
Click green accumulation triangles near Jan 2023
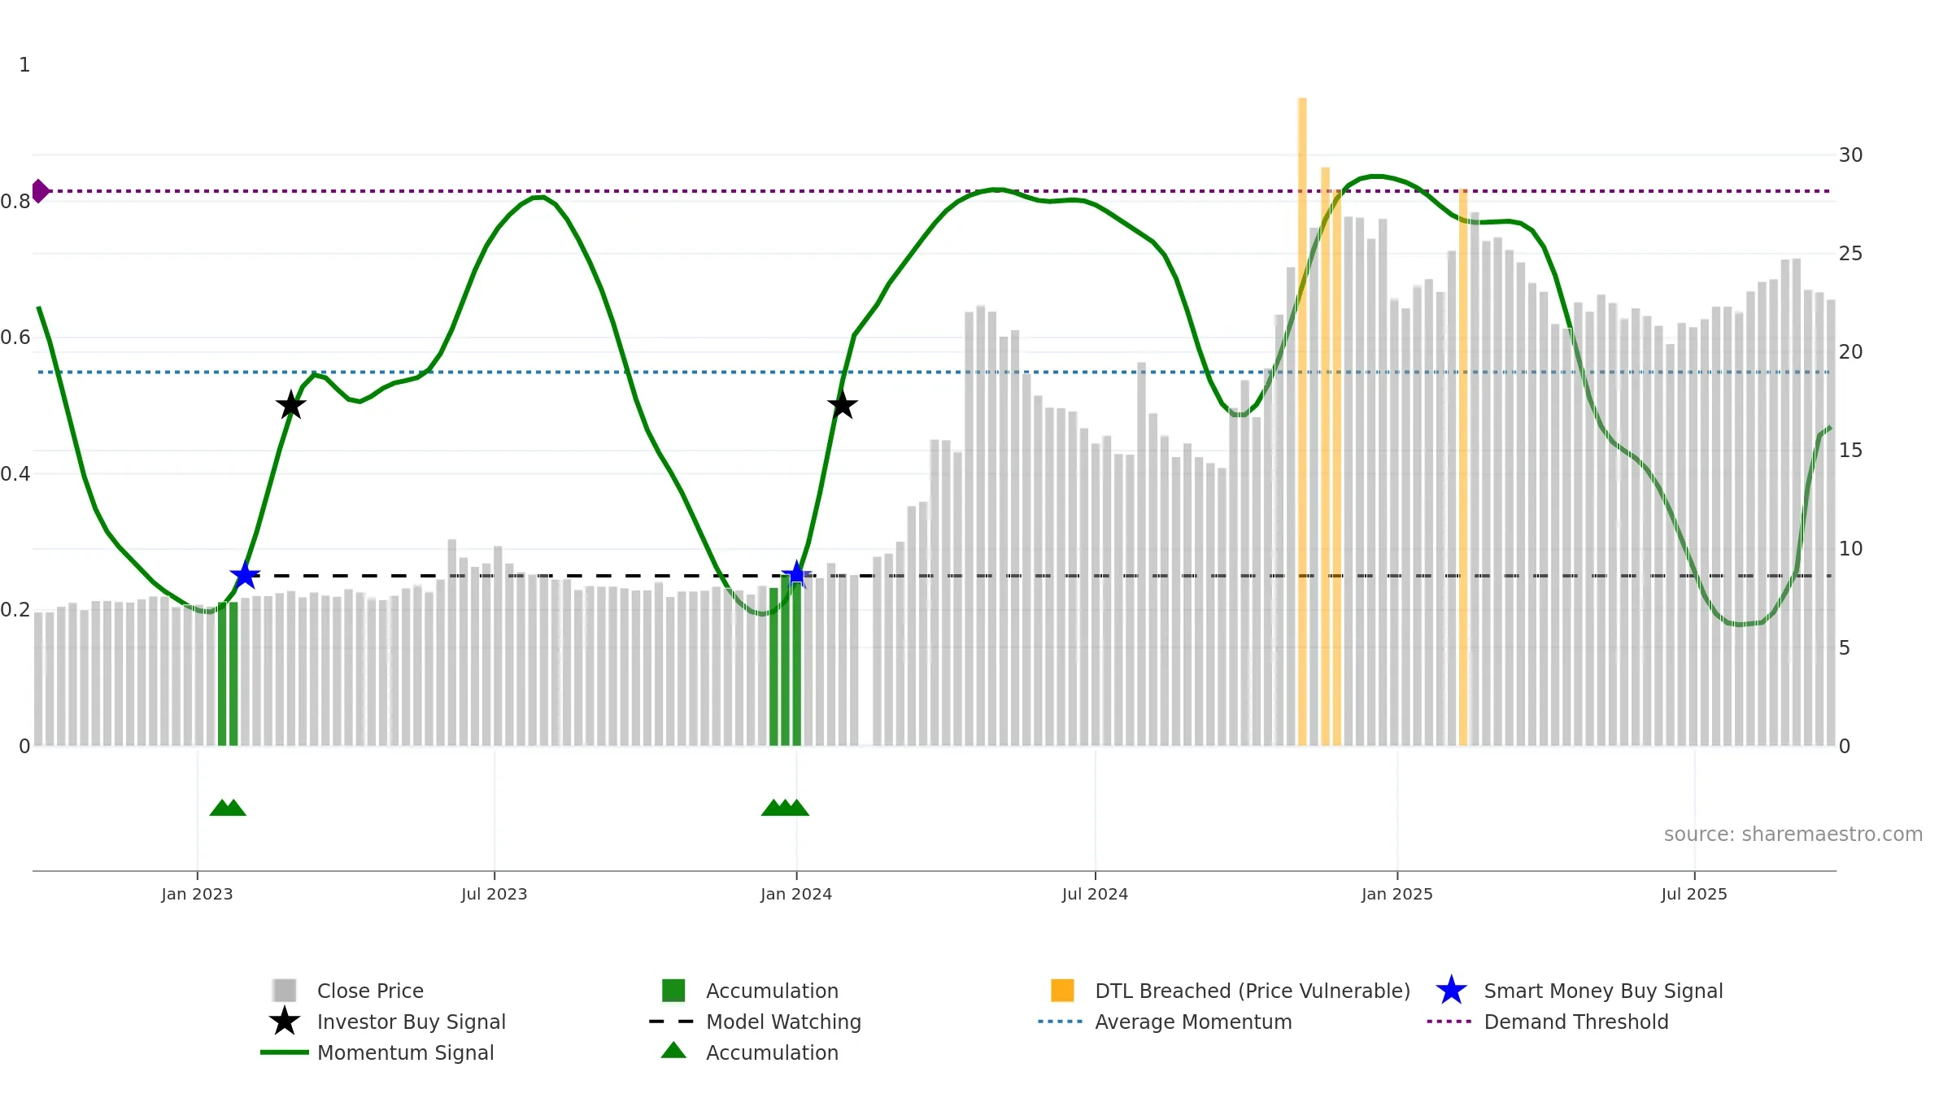click(228, 807)
